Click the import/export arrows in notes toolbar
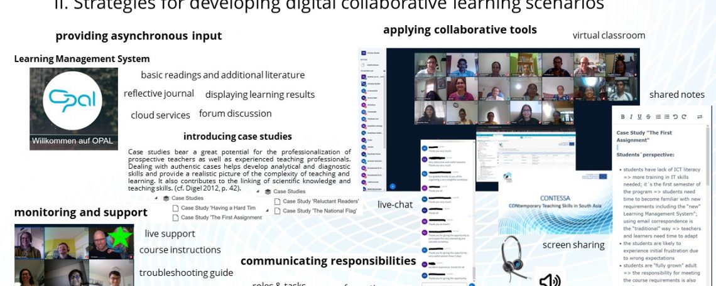This screenshot has height=286, width=716. point(700,117)
